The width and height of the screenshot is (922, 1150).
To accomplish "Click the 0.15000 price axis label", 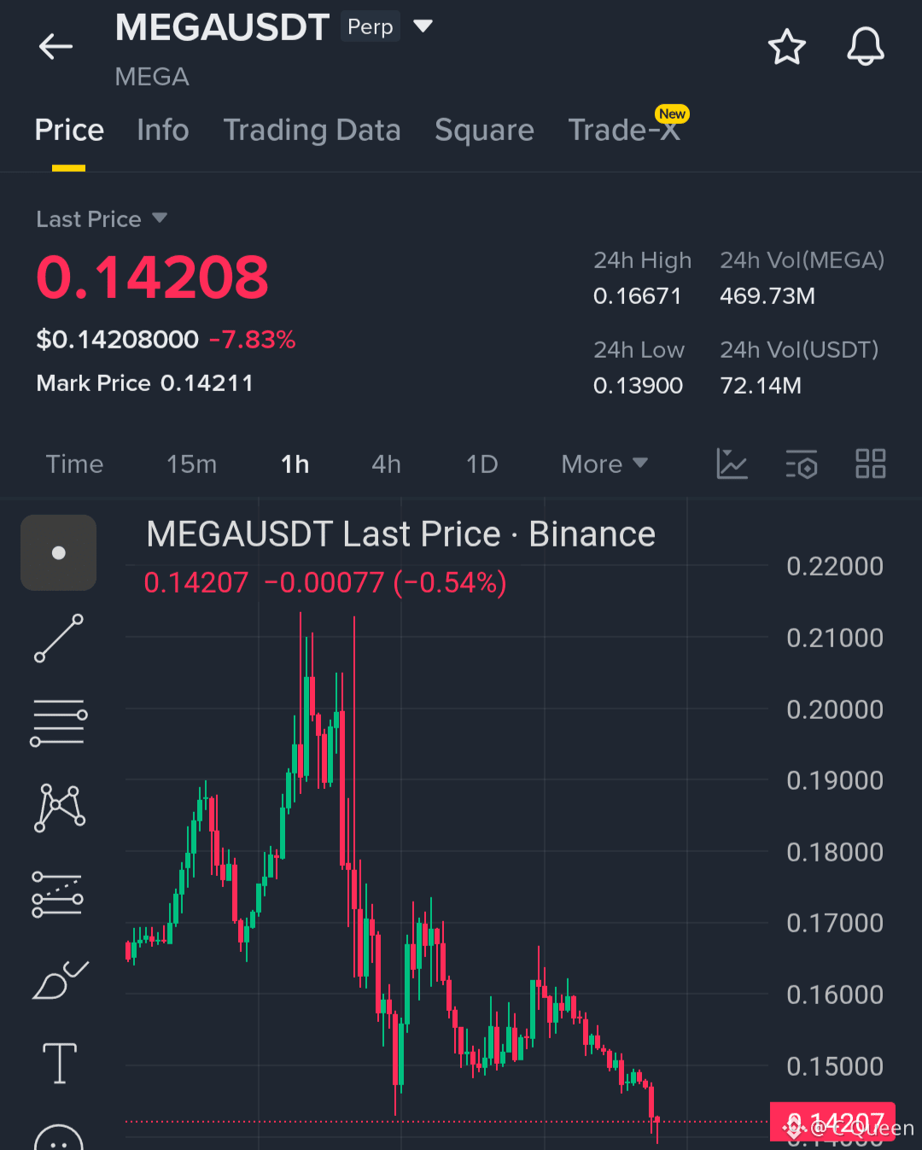I will [835, 1066].
